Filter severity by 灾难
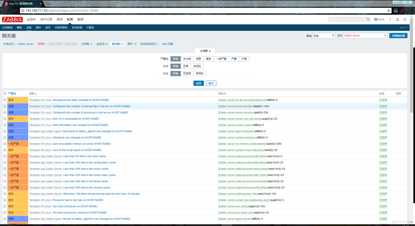 (244, 59)
